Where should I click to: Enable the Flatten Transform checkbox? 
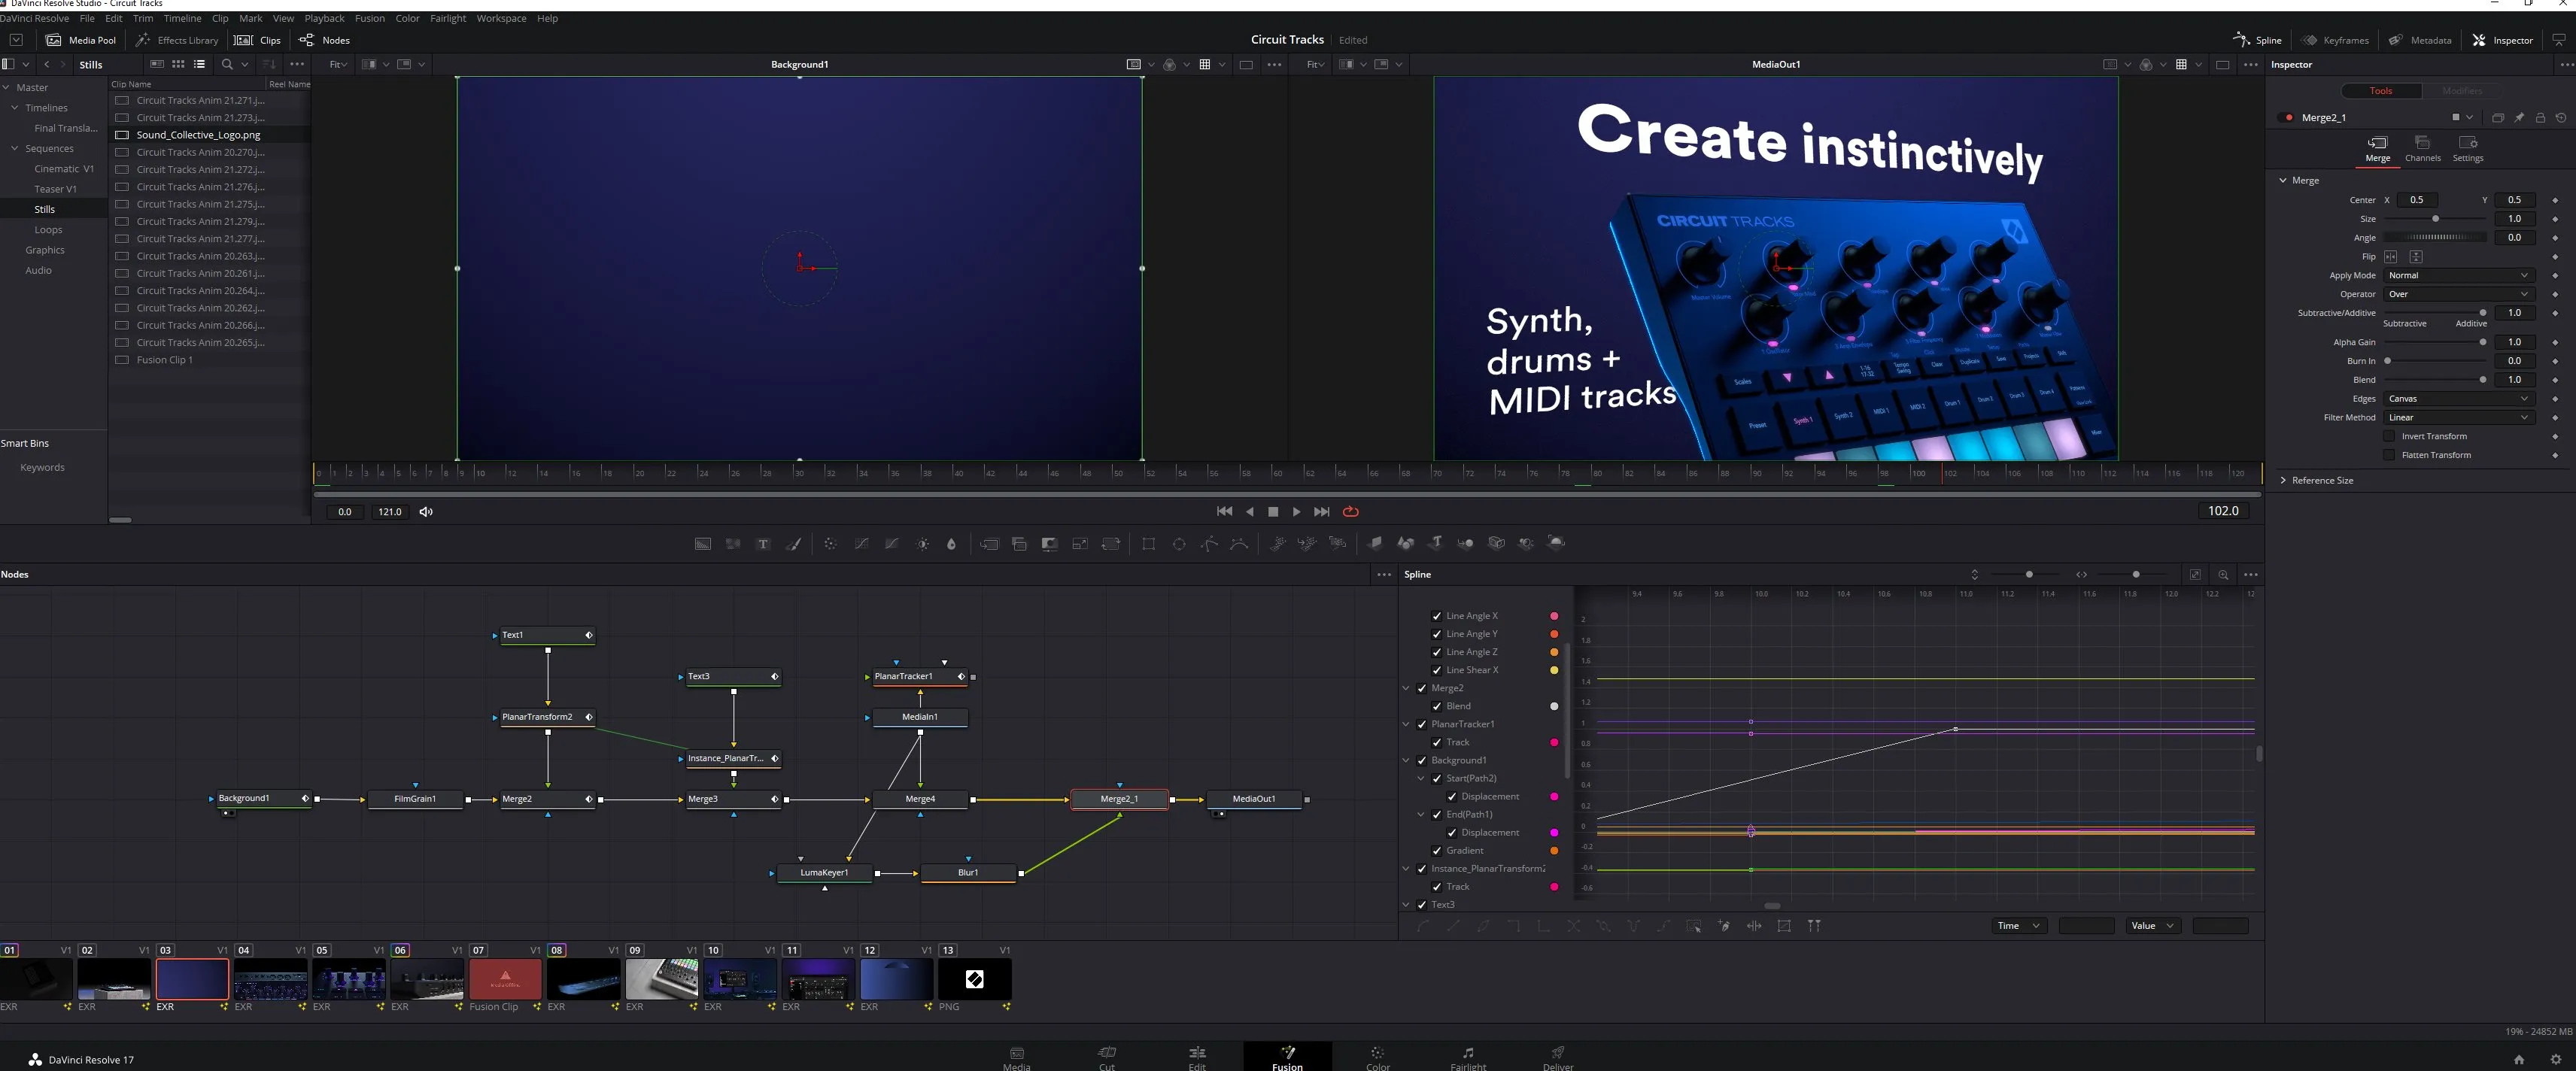pos(2389,455)
